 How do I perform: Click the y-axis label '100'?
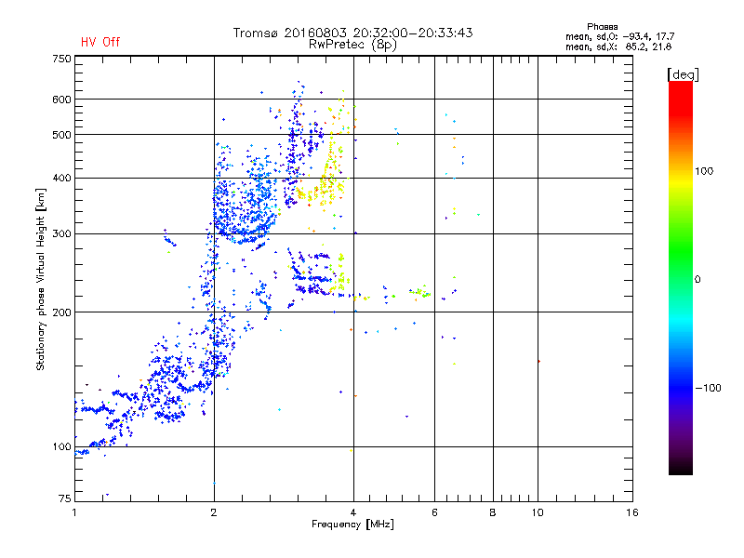(61, 446)
